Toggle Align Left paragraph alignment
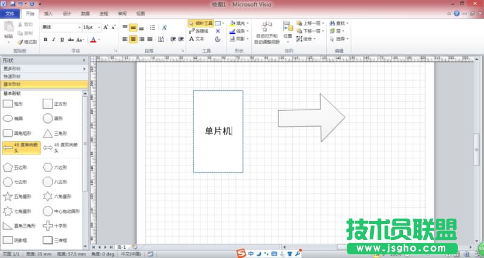 pos(125,39)
